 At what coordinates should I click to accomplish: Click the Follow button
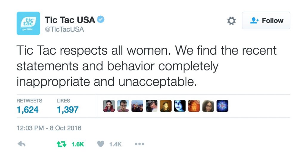266,20
